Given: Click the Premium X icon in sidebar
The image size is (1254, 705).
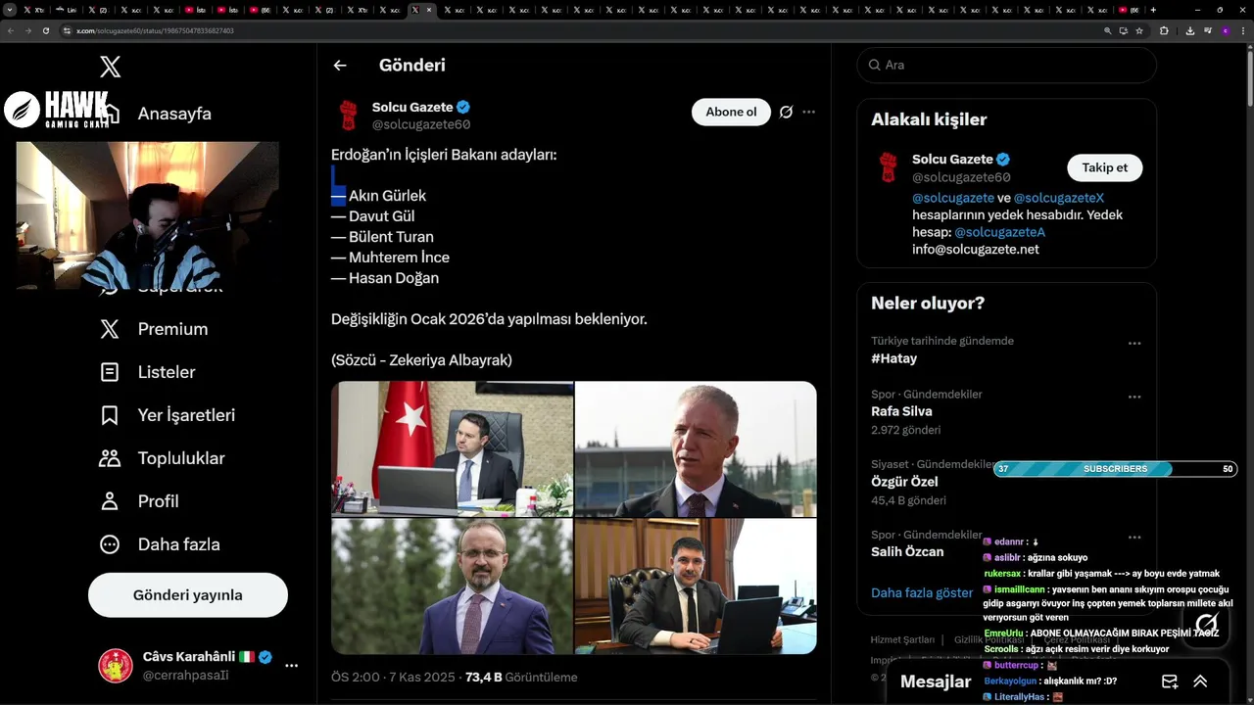Looking at the screenshot, I should click(x=110, y=329).
